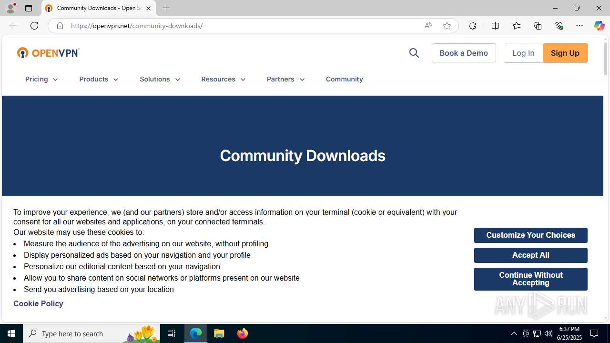
Task: Open Task View on the taskbar
Action: click(172, 333)
